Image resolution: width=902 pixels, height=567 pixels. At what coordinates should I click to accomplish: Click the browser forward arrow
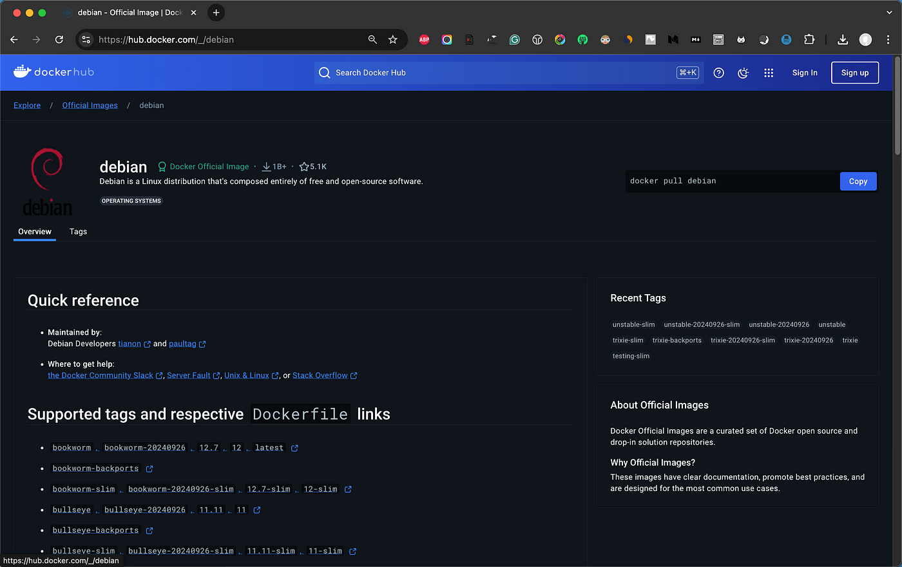tap(37, 39)
